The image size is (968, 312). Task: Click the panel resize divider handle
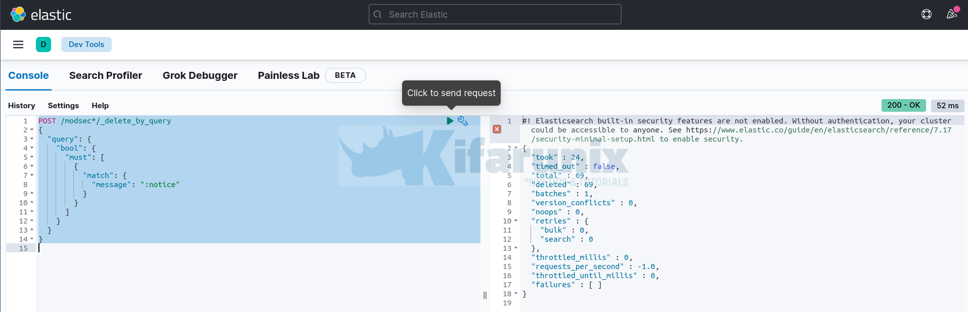485,295
